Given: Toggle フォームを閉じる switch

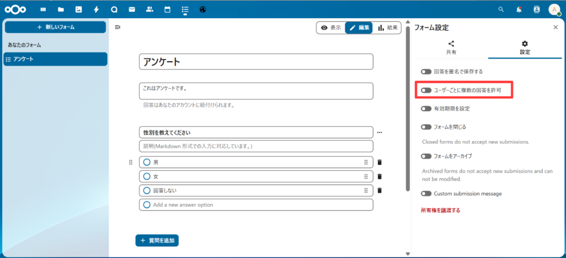Looking at the screenshot, I should (x=426, y=127).
